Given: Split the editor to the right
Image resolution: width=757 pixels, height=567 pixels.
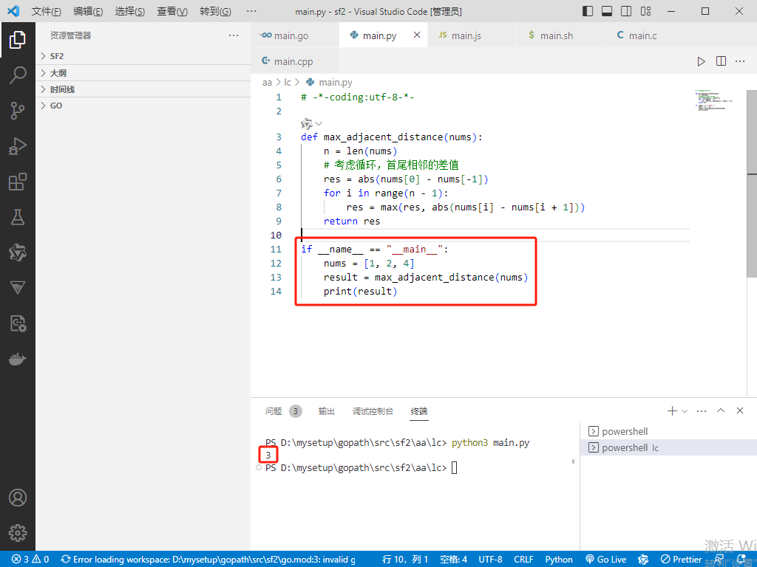Looking at the screenshot, I should tap(721, 61).
